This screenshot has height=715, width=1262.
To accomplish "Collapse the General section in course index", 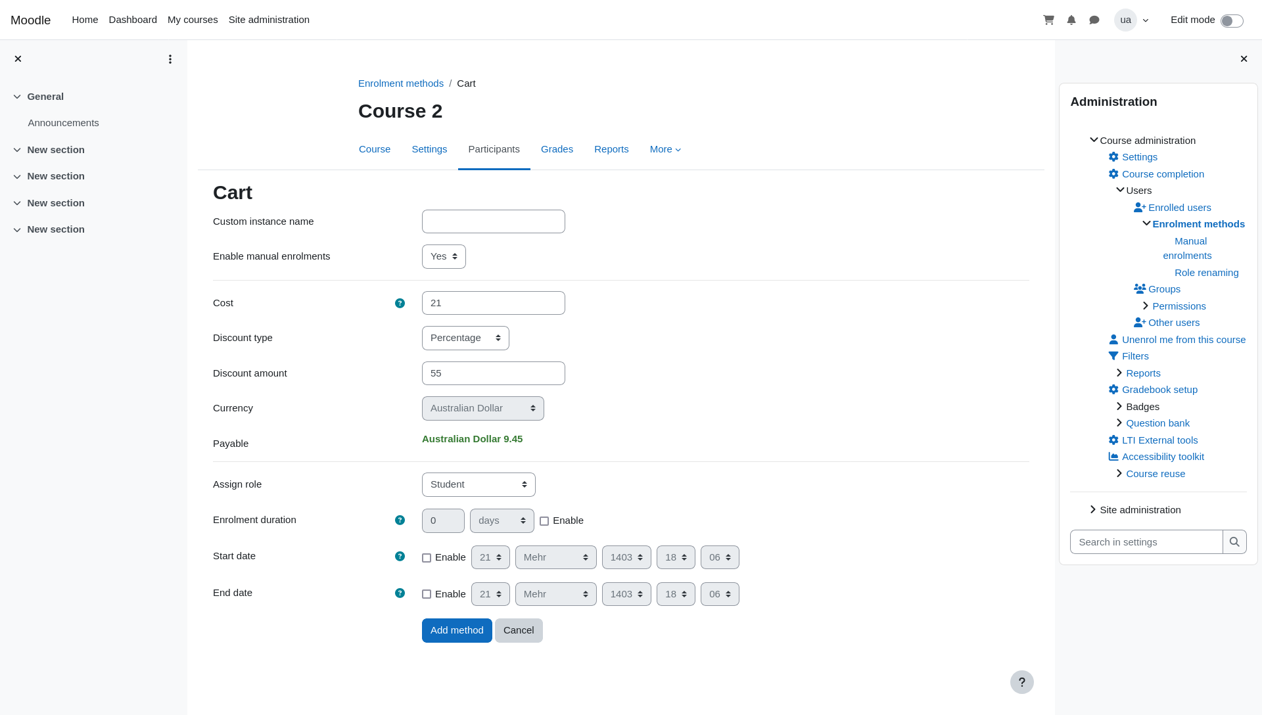I will (x=17, y=97).
